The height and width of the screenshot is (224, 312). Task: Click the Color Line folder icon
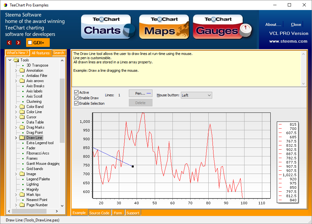(x=22, y=112)
